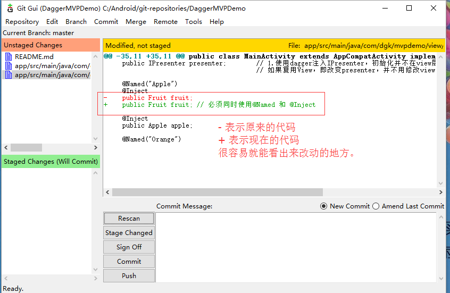This screenshot has height=293, width=450.
Task: Click inside the Commit Message text area
Action: coord(296,247)
